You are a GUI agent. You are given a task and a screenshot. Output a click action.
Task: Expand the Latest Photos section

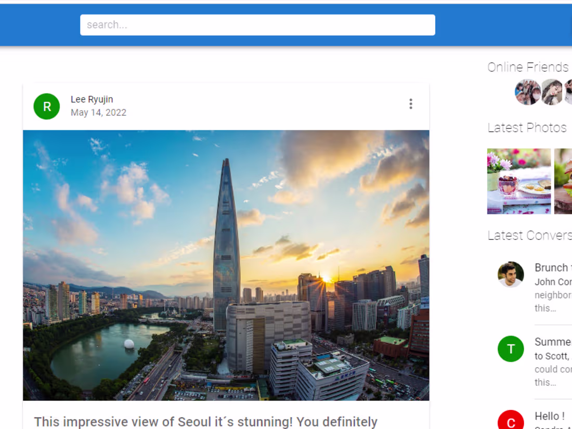(527, 127)
